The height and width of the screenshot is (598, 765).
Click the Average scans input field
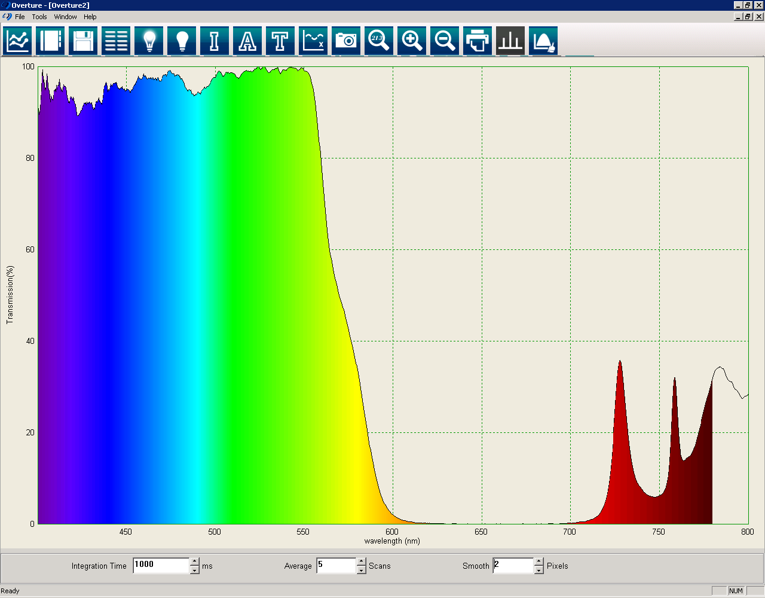(336, 565)
